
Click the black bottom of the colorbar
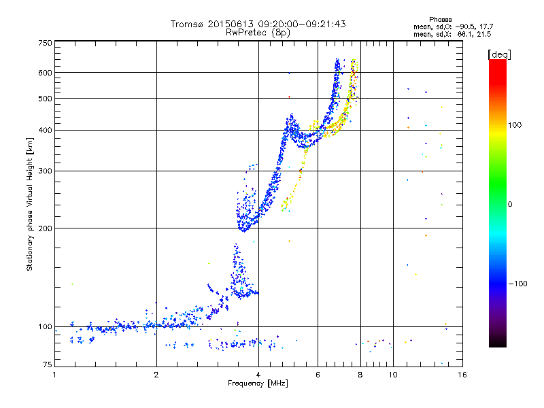pos(498,343)
